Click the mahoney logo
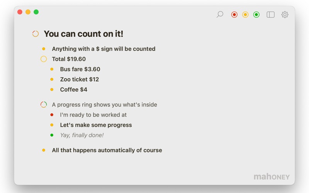This screenshot has width=309, height=193. point(272,177)
